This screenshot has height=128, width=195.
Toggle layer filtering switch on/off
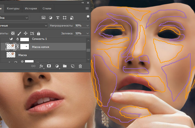[88, 17]
